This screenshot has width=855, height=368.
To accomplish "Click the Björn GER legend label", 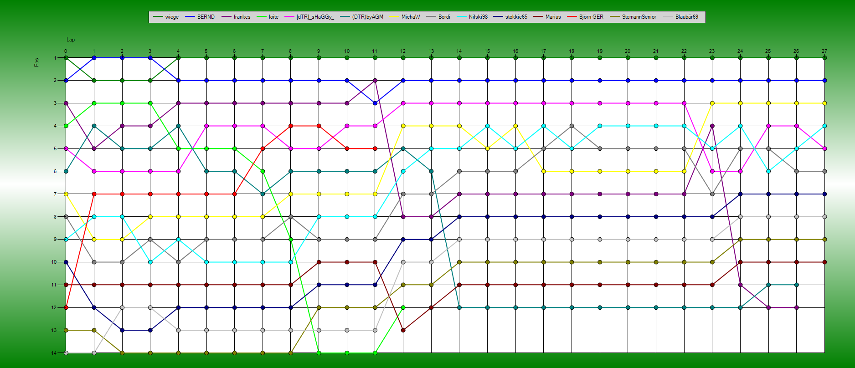I will 591,17.
